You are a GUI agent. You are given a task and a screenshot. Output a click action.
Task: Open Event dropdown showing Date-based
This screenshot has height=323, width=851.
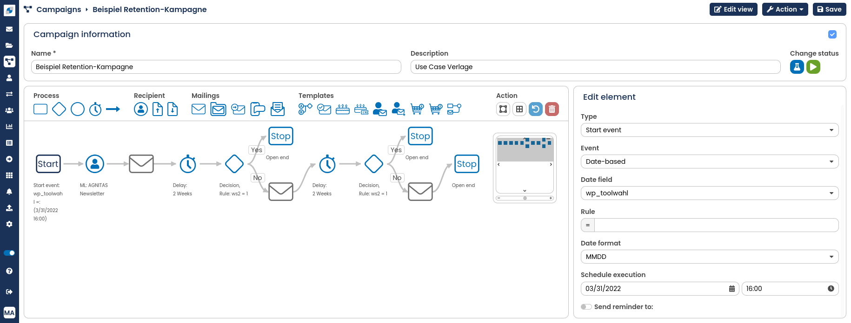click(710, 161)
